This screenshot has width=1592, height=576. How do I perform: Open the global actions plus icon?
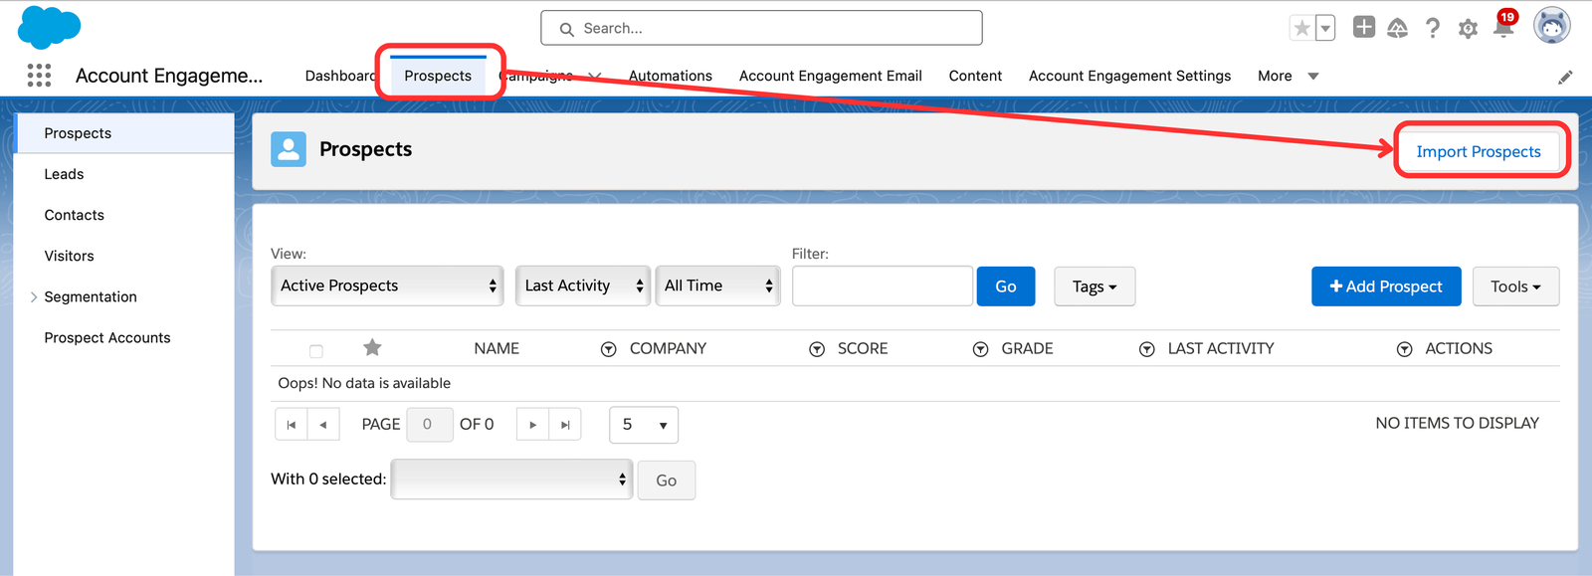coord(1363,28)
